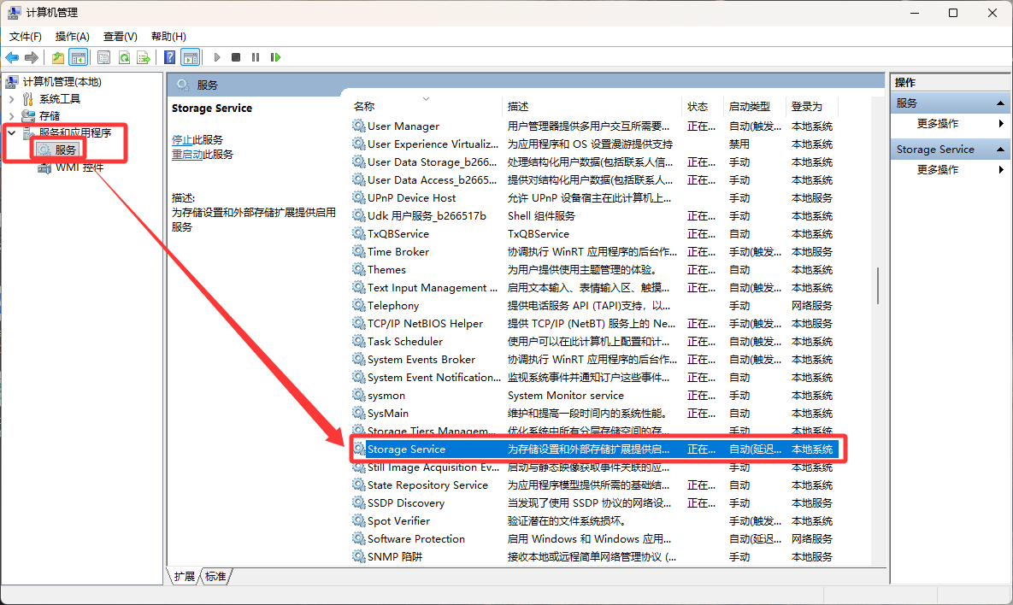Collapse the 服务和应用程序 tree node
Viewport: 1013px width, 605px height.
click(x=11, y=133)
